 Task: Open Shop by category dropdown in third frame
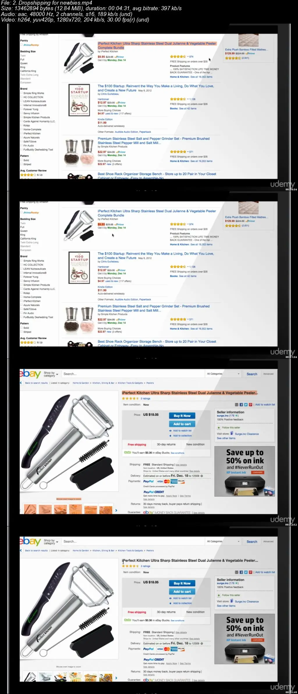coord(51,374)
